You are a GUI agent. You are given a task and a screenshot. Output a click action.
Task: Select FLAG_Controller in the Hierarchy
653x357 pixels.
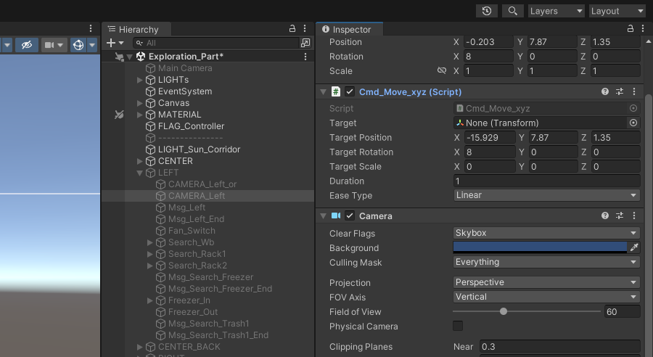tap(191, 126)
